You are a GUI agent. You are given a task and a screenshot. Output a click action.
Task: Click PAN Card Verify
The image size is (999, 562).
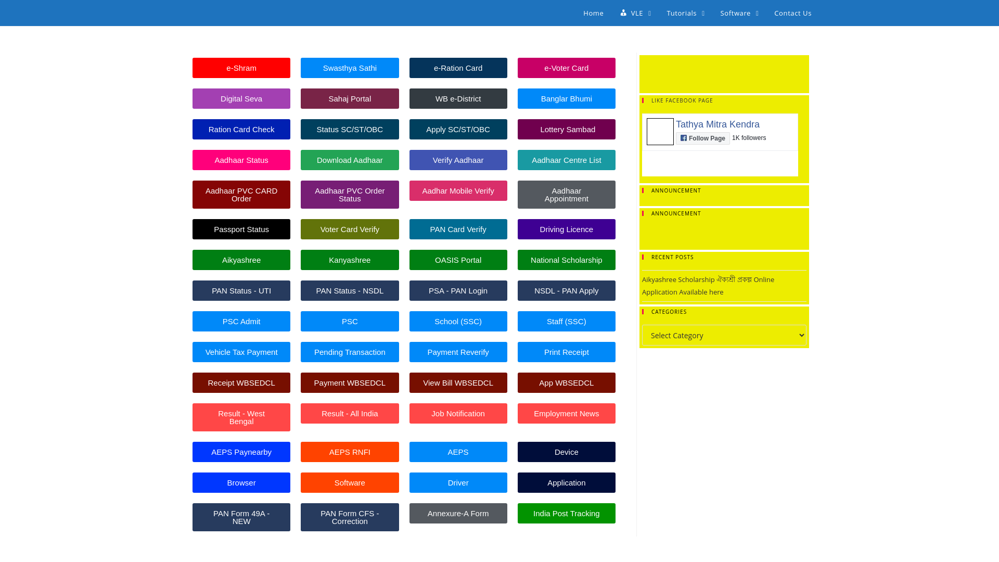coord(458,229)
